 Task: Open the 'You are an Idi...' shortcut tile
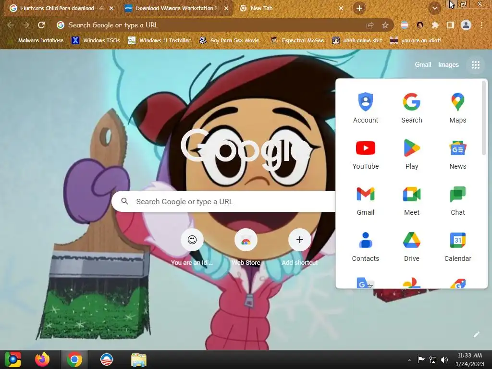tap(192, 247)
